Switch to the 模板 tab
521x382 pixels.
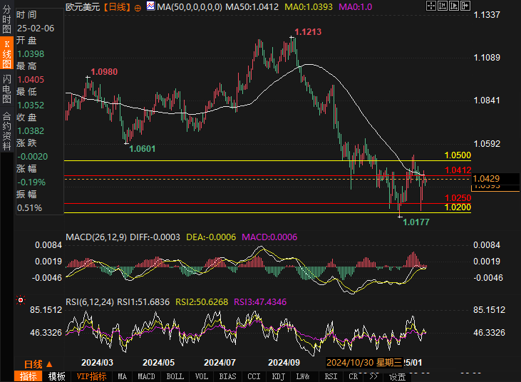coord(57,376)
